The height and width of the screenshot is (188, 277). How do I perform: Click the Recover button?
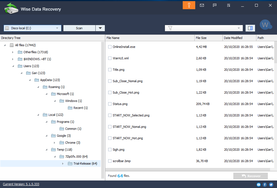click(251, 176)
